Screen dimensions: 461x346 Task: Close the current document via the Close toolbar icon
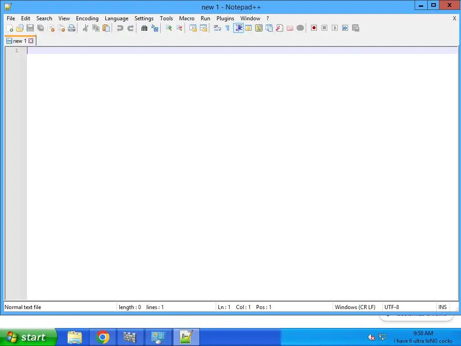51,28
